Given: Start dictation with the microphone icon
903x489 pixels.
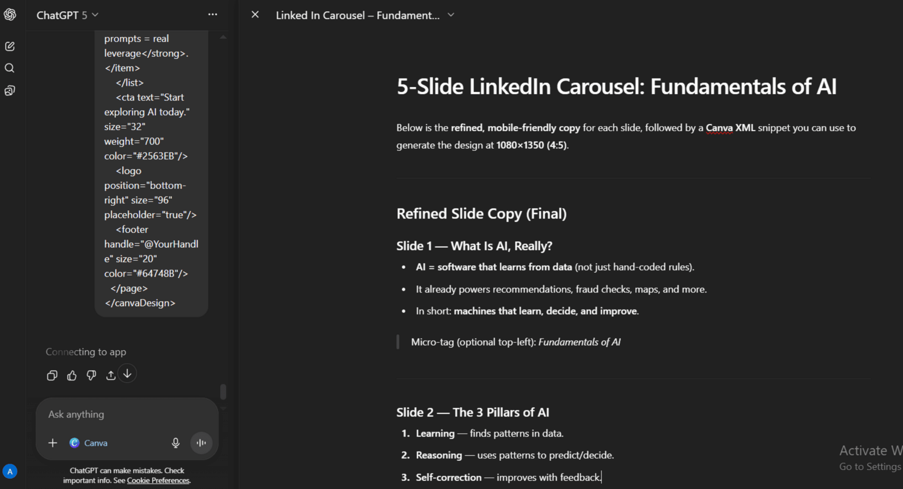Looking at the screenshot, I should (x=175, y=442).
